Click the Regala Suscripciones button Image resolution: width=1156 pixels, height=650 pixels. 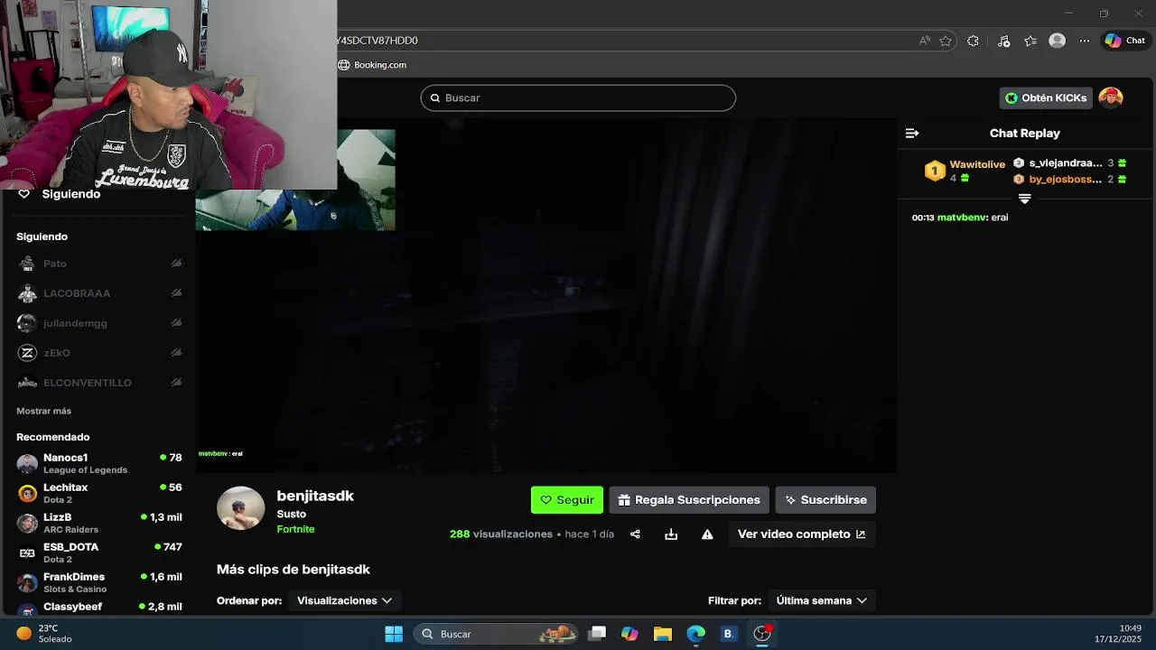coord(689,500)
